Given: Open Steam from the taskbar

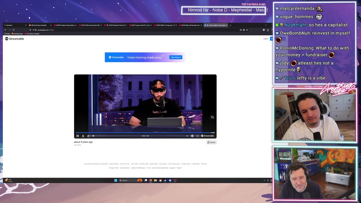Looking at the screenshot, I should click(165, 180).
